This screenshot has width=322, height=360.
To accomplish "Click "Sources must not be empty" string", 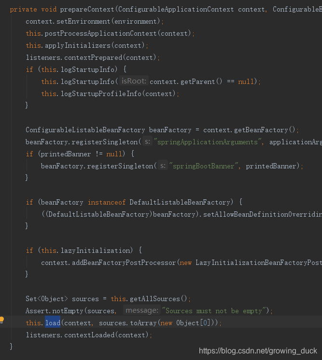I will [213, 311].
